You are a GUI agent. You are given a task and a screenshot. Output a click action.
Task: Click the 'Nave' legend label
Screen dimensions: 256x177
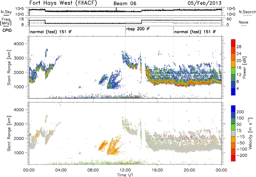pyautogui.click(x=243, y=22)
